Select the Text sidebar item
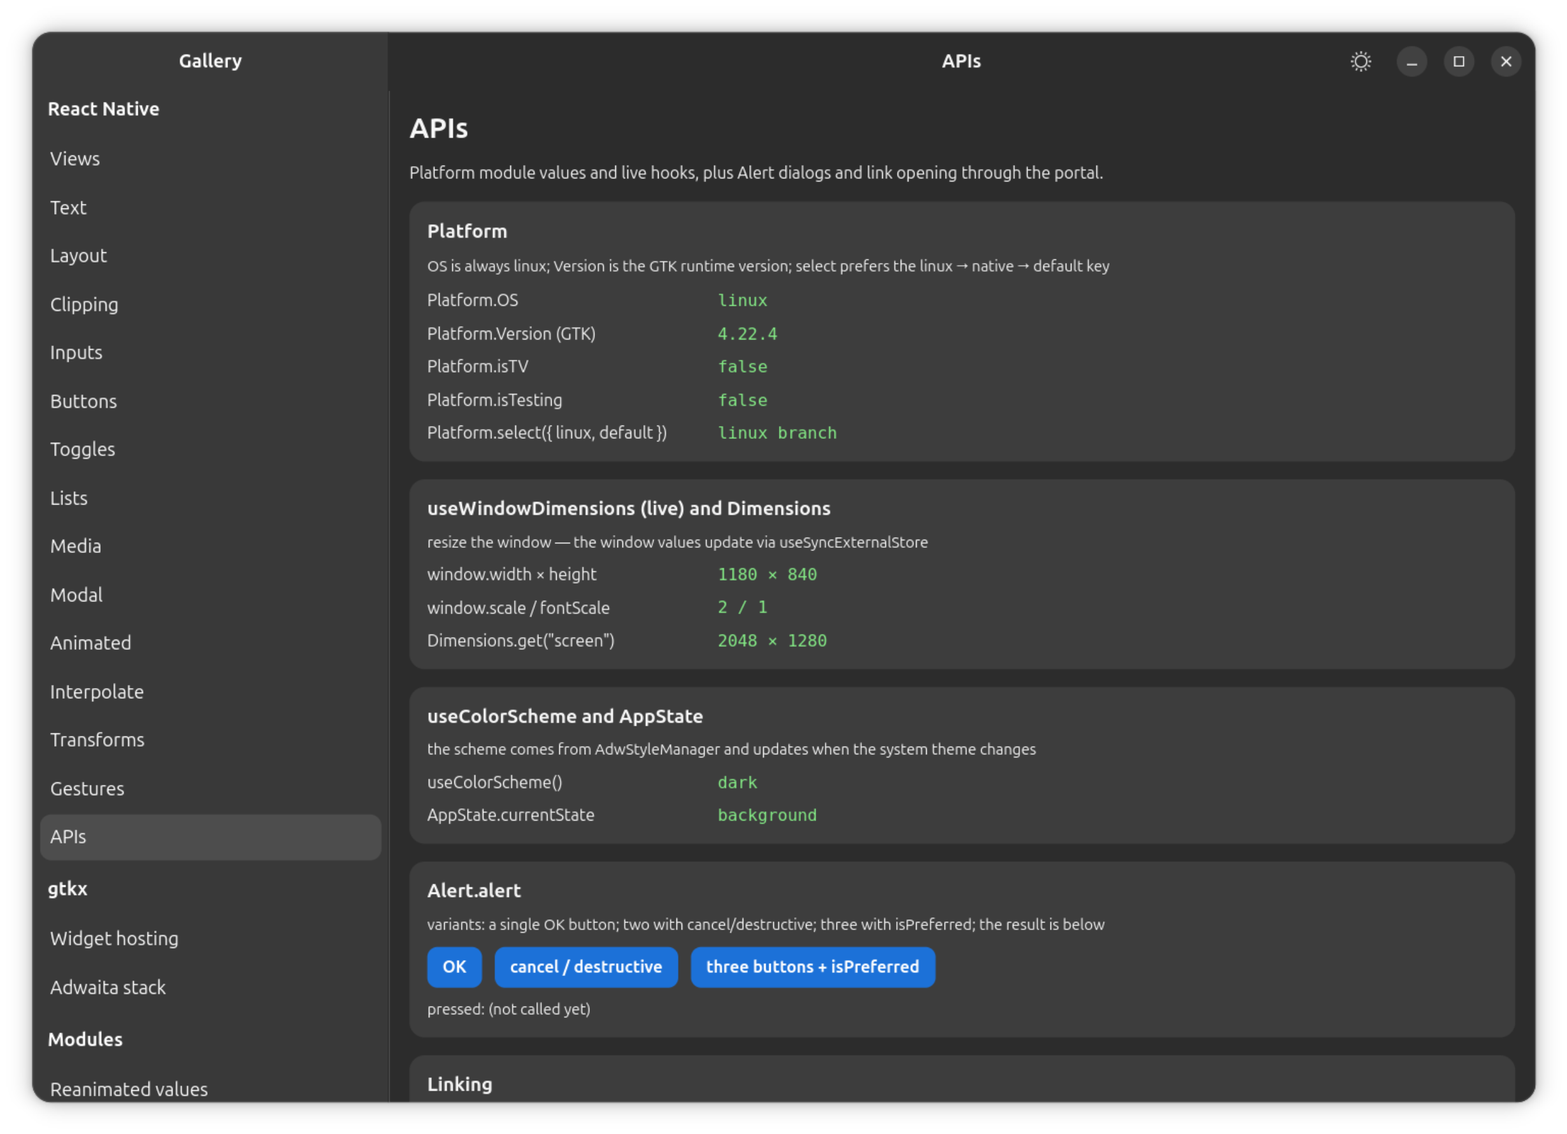Viewport: 1567px width, 1134px height. [x=211, y=207]
